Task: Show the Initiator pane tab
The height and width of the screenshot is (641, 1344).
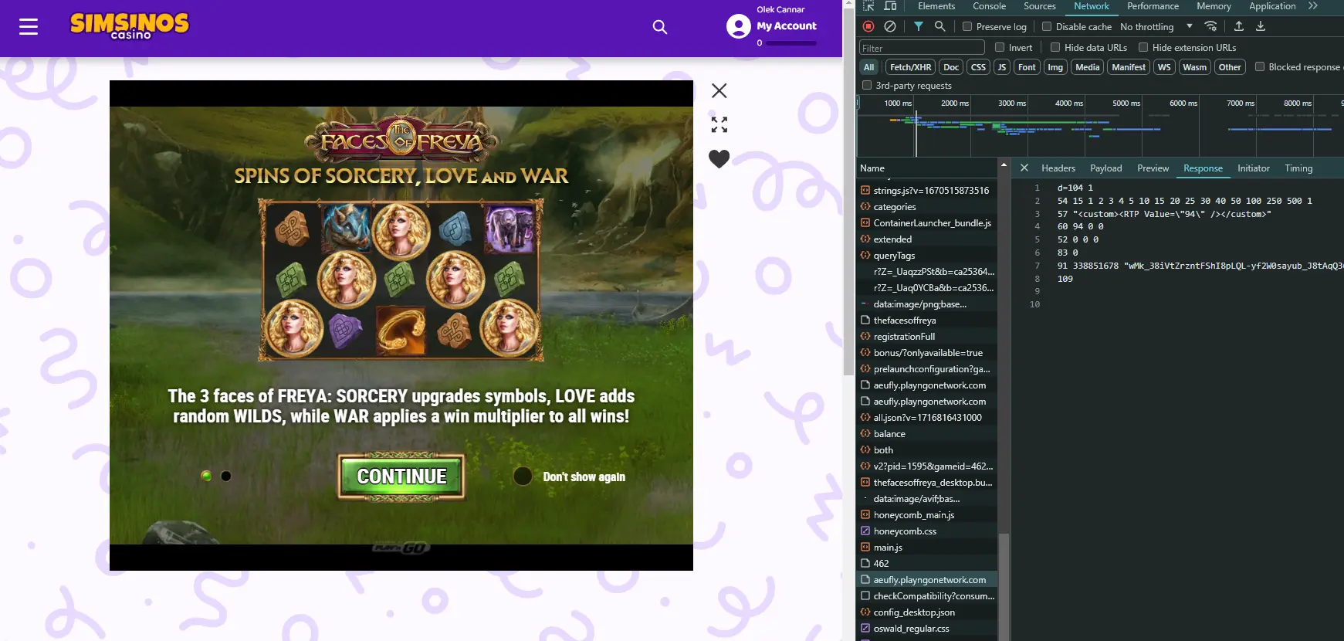Action: (1253, 168)
